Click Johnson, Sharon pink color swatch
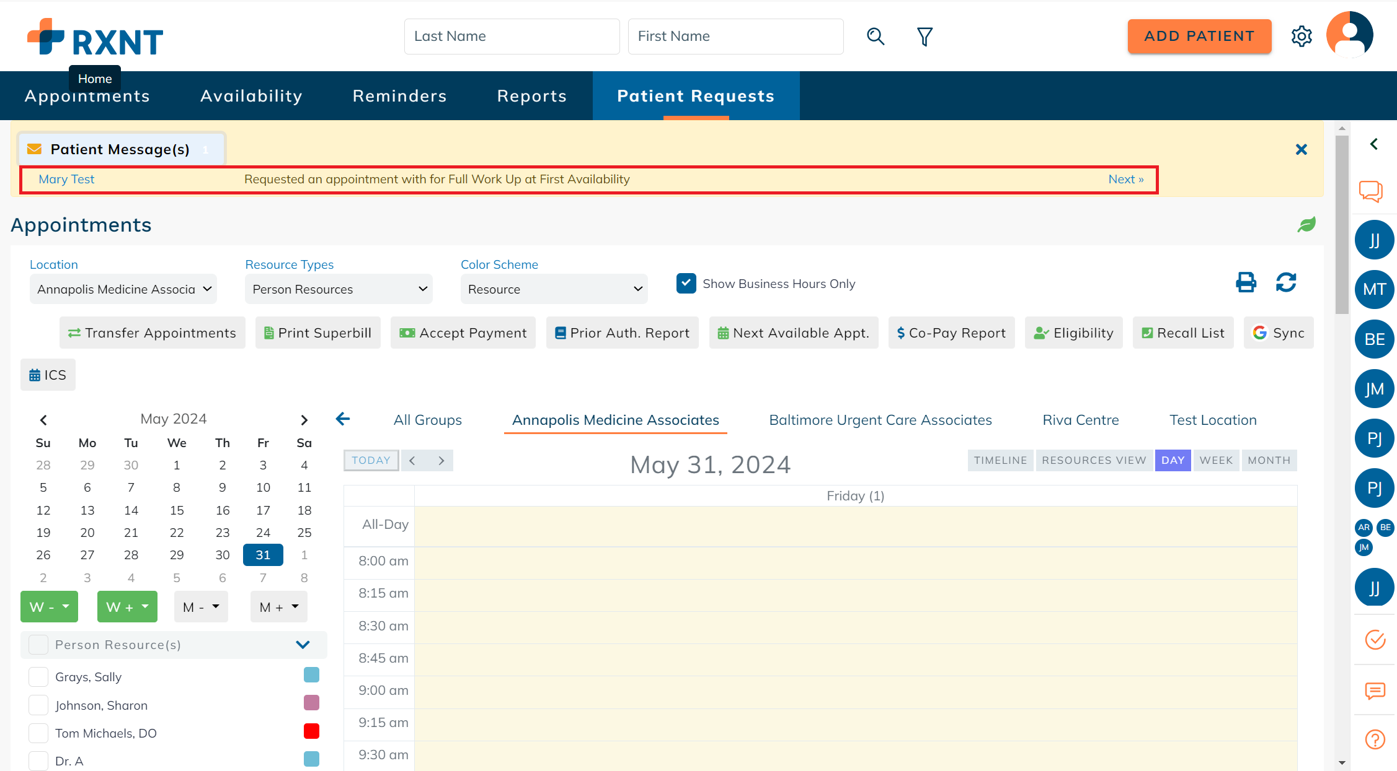1397x771 pixels. click(x=311, y=703)
